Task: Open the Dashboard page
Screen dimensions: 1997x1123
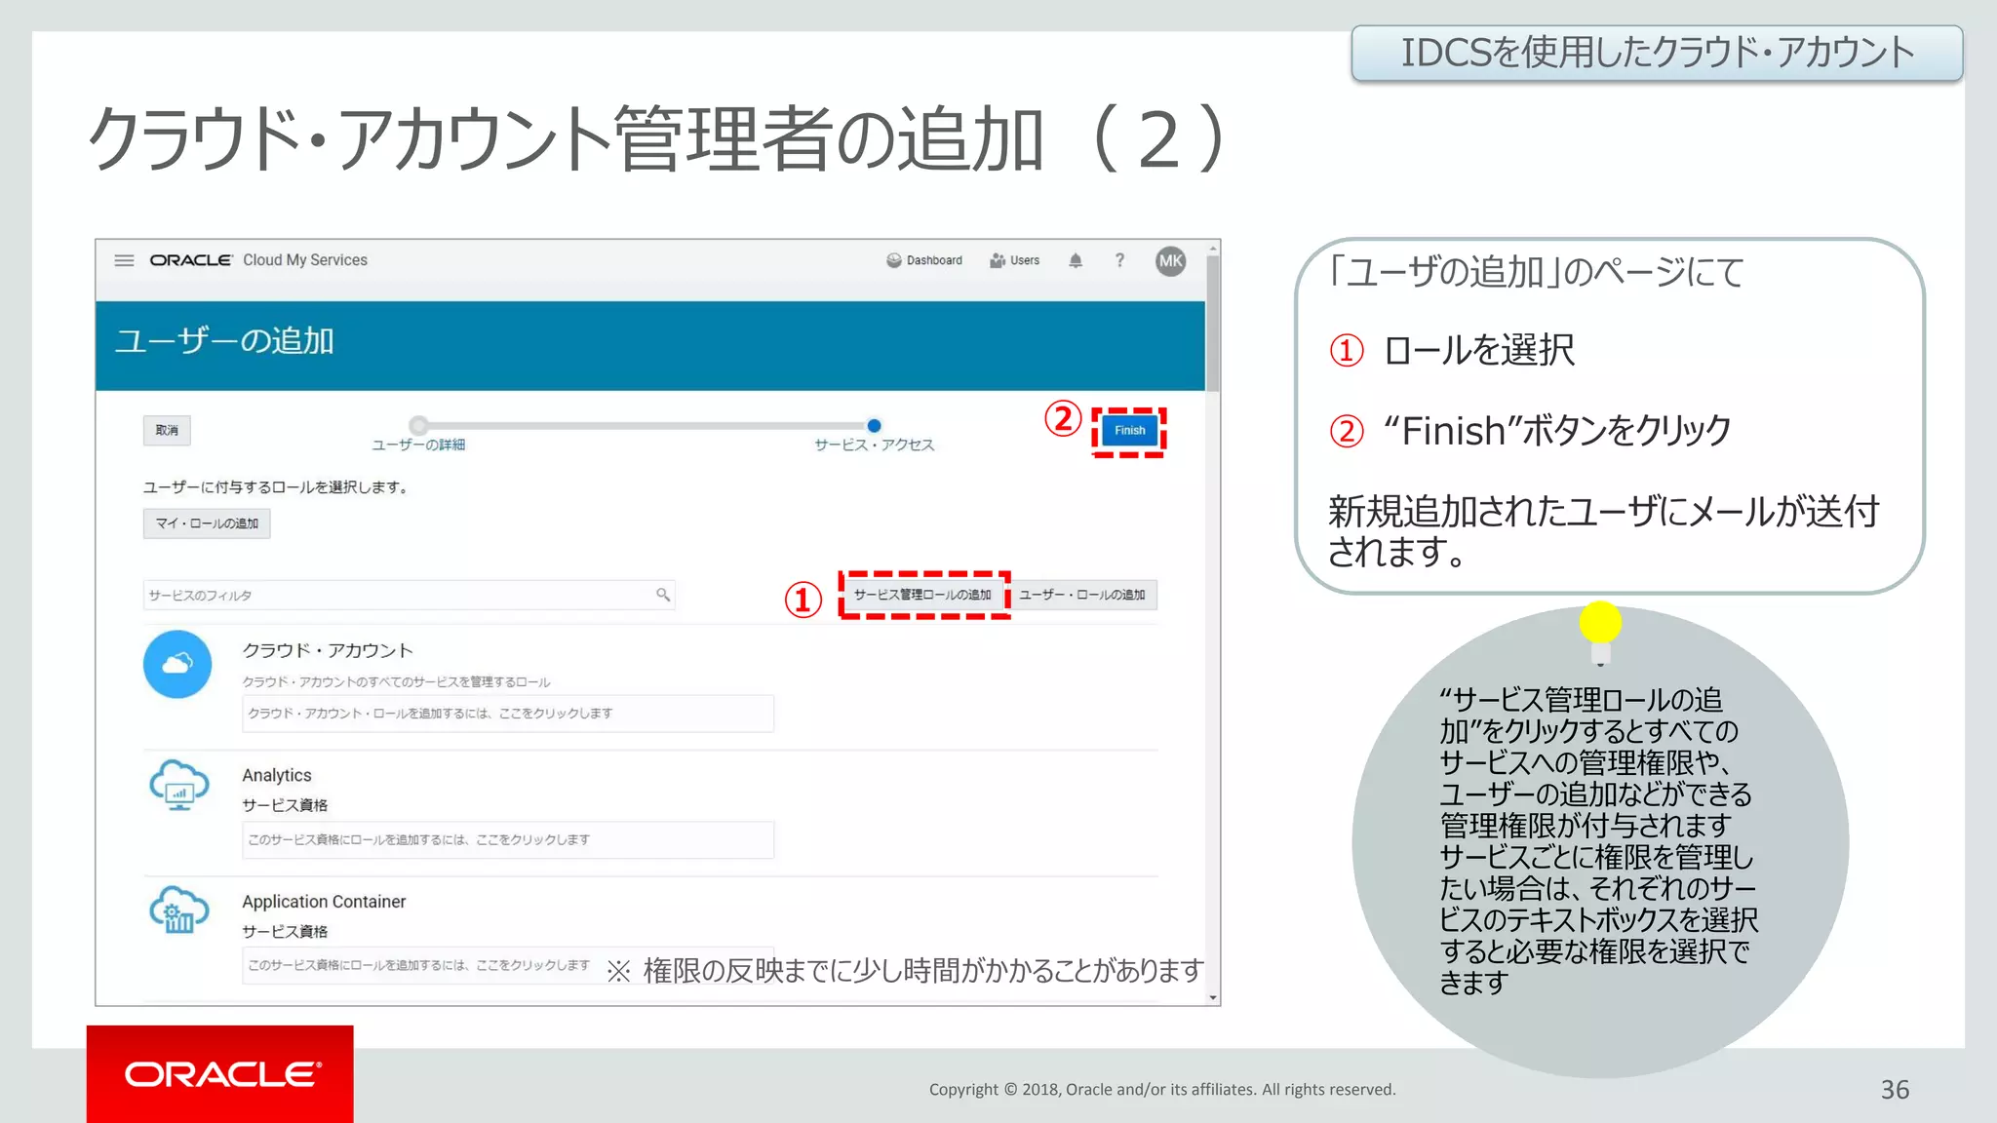Action: pyautogui.click(x=924, y=260)
